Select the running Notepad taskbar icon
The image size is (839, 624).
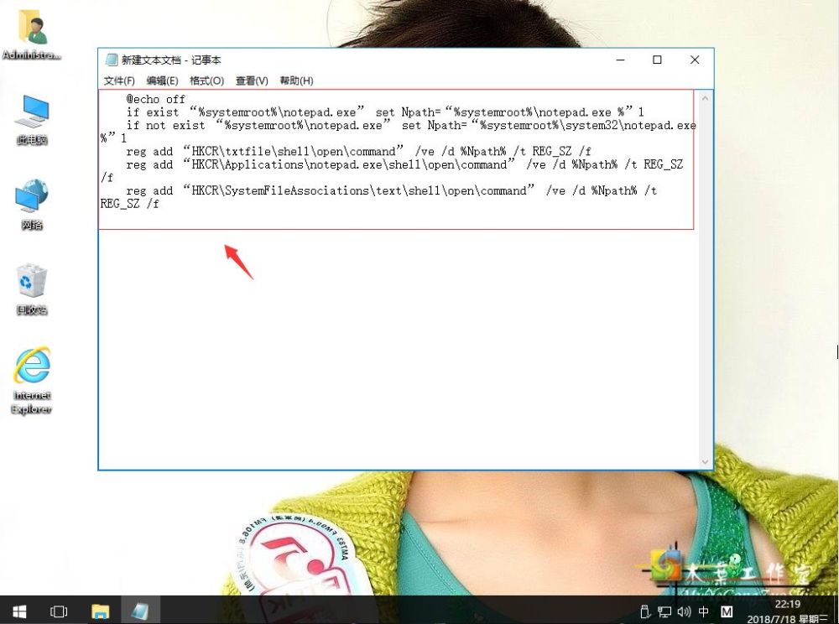[140, 611]
